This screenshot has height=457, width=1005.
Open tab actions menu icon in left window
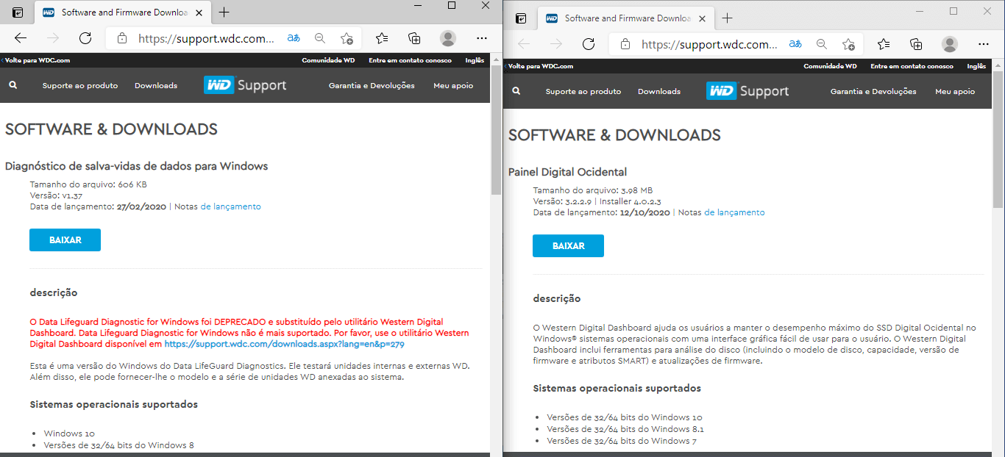[18, 12]
